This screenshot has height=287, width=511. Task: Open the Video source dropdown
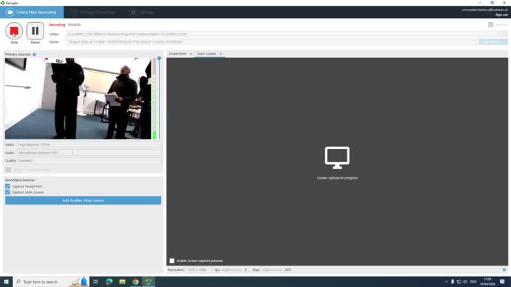click(x=88, y=145)
